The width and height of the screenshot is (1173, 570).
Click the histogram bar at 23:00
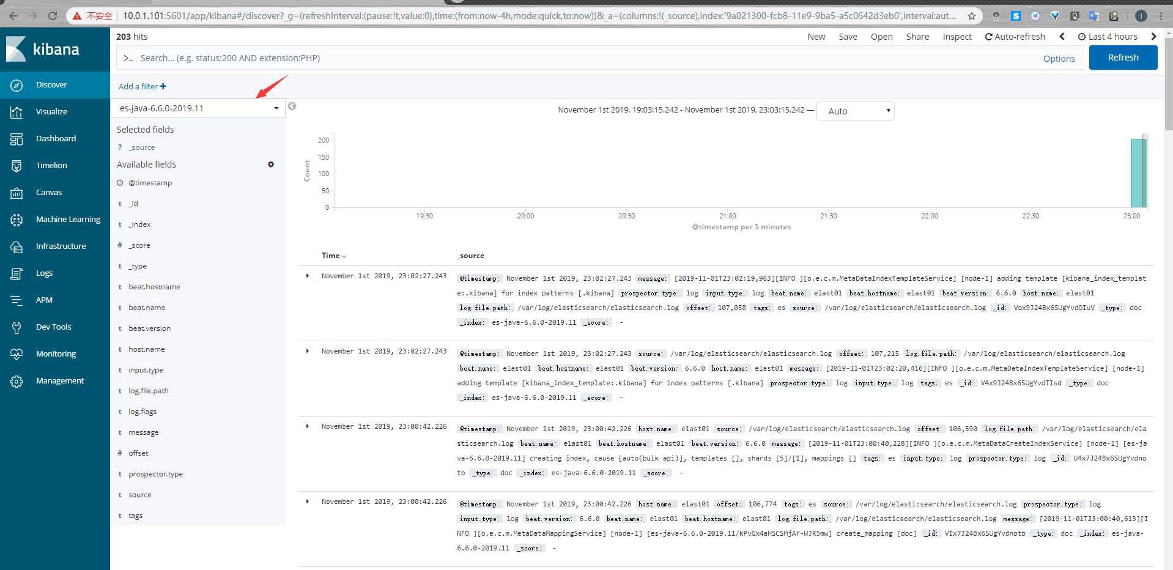[1138, 174]
